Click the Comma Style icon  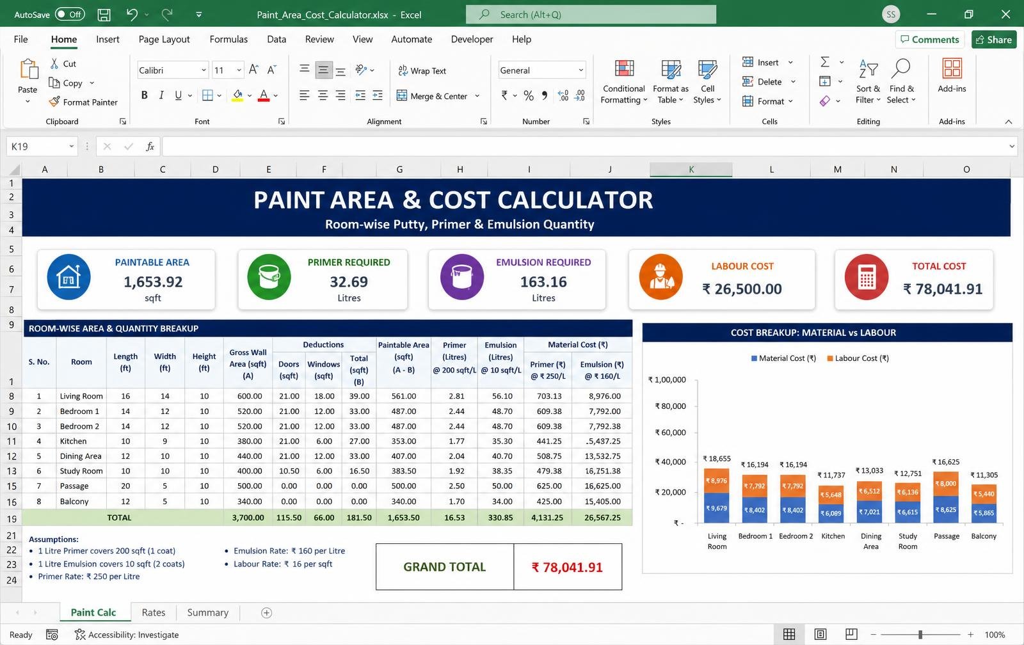tap(545, 95)
